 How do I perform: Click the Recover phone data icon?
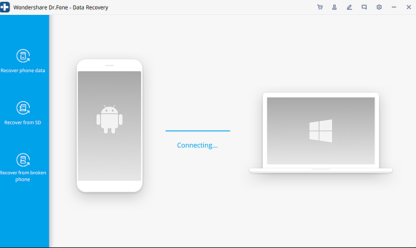(x=23, y=56)
